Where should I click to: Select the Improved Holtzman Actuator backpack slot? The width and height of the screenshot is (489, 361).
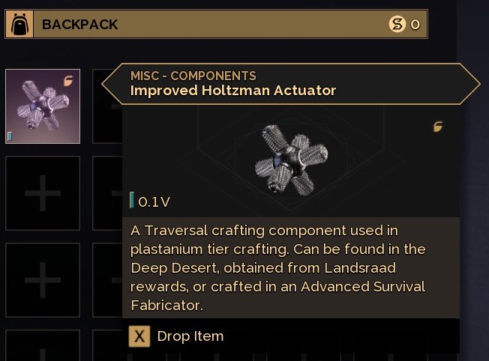click(43, 106)
